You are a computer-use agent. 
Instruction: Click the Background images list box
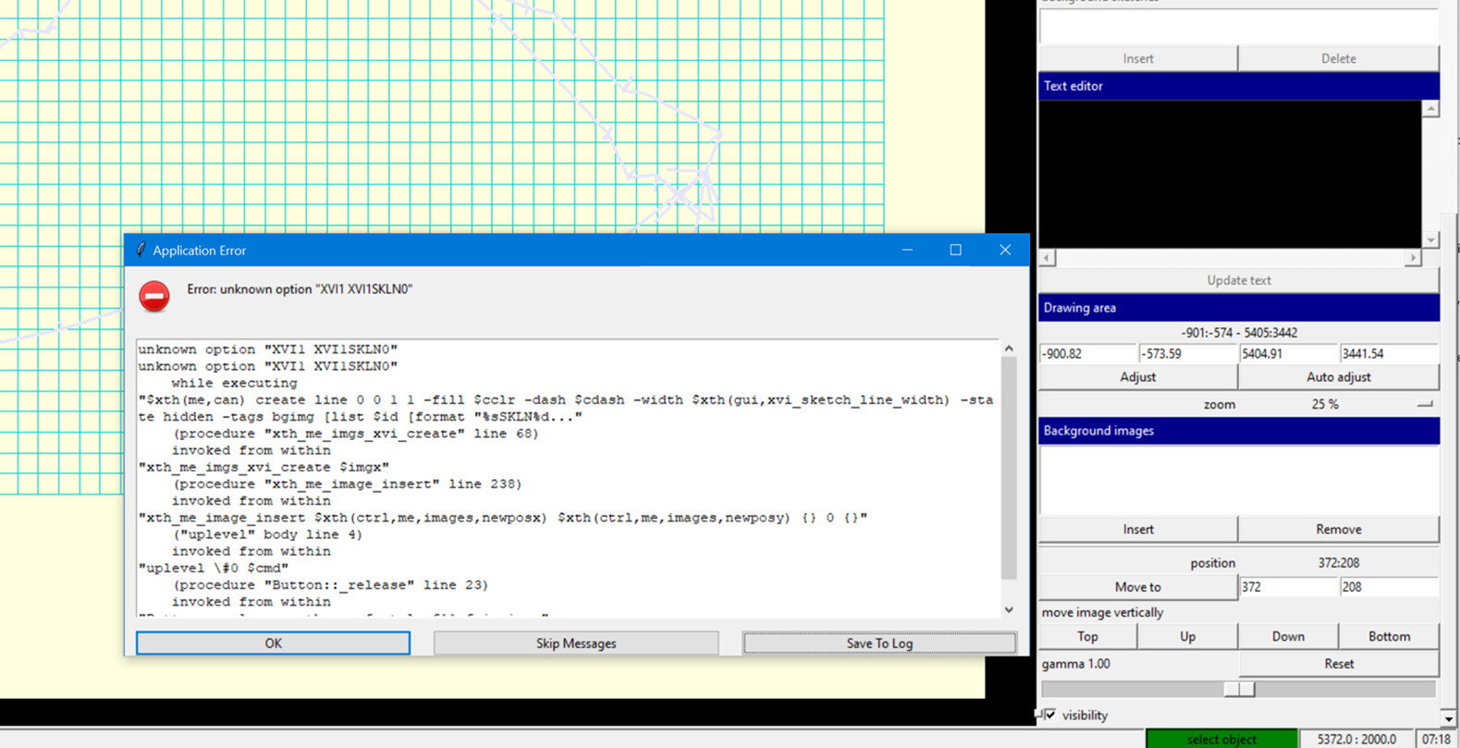pos(1239,480)
